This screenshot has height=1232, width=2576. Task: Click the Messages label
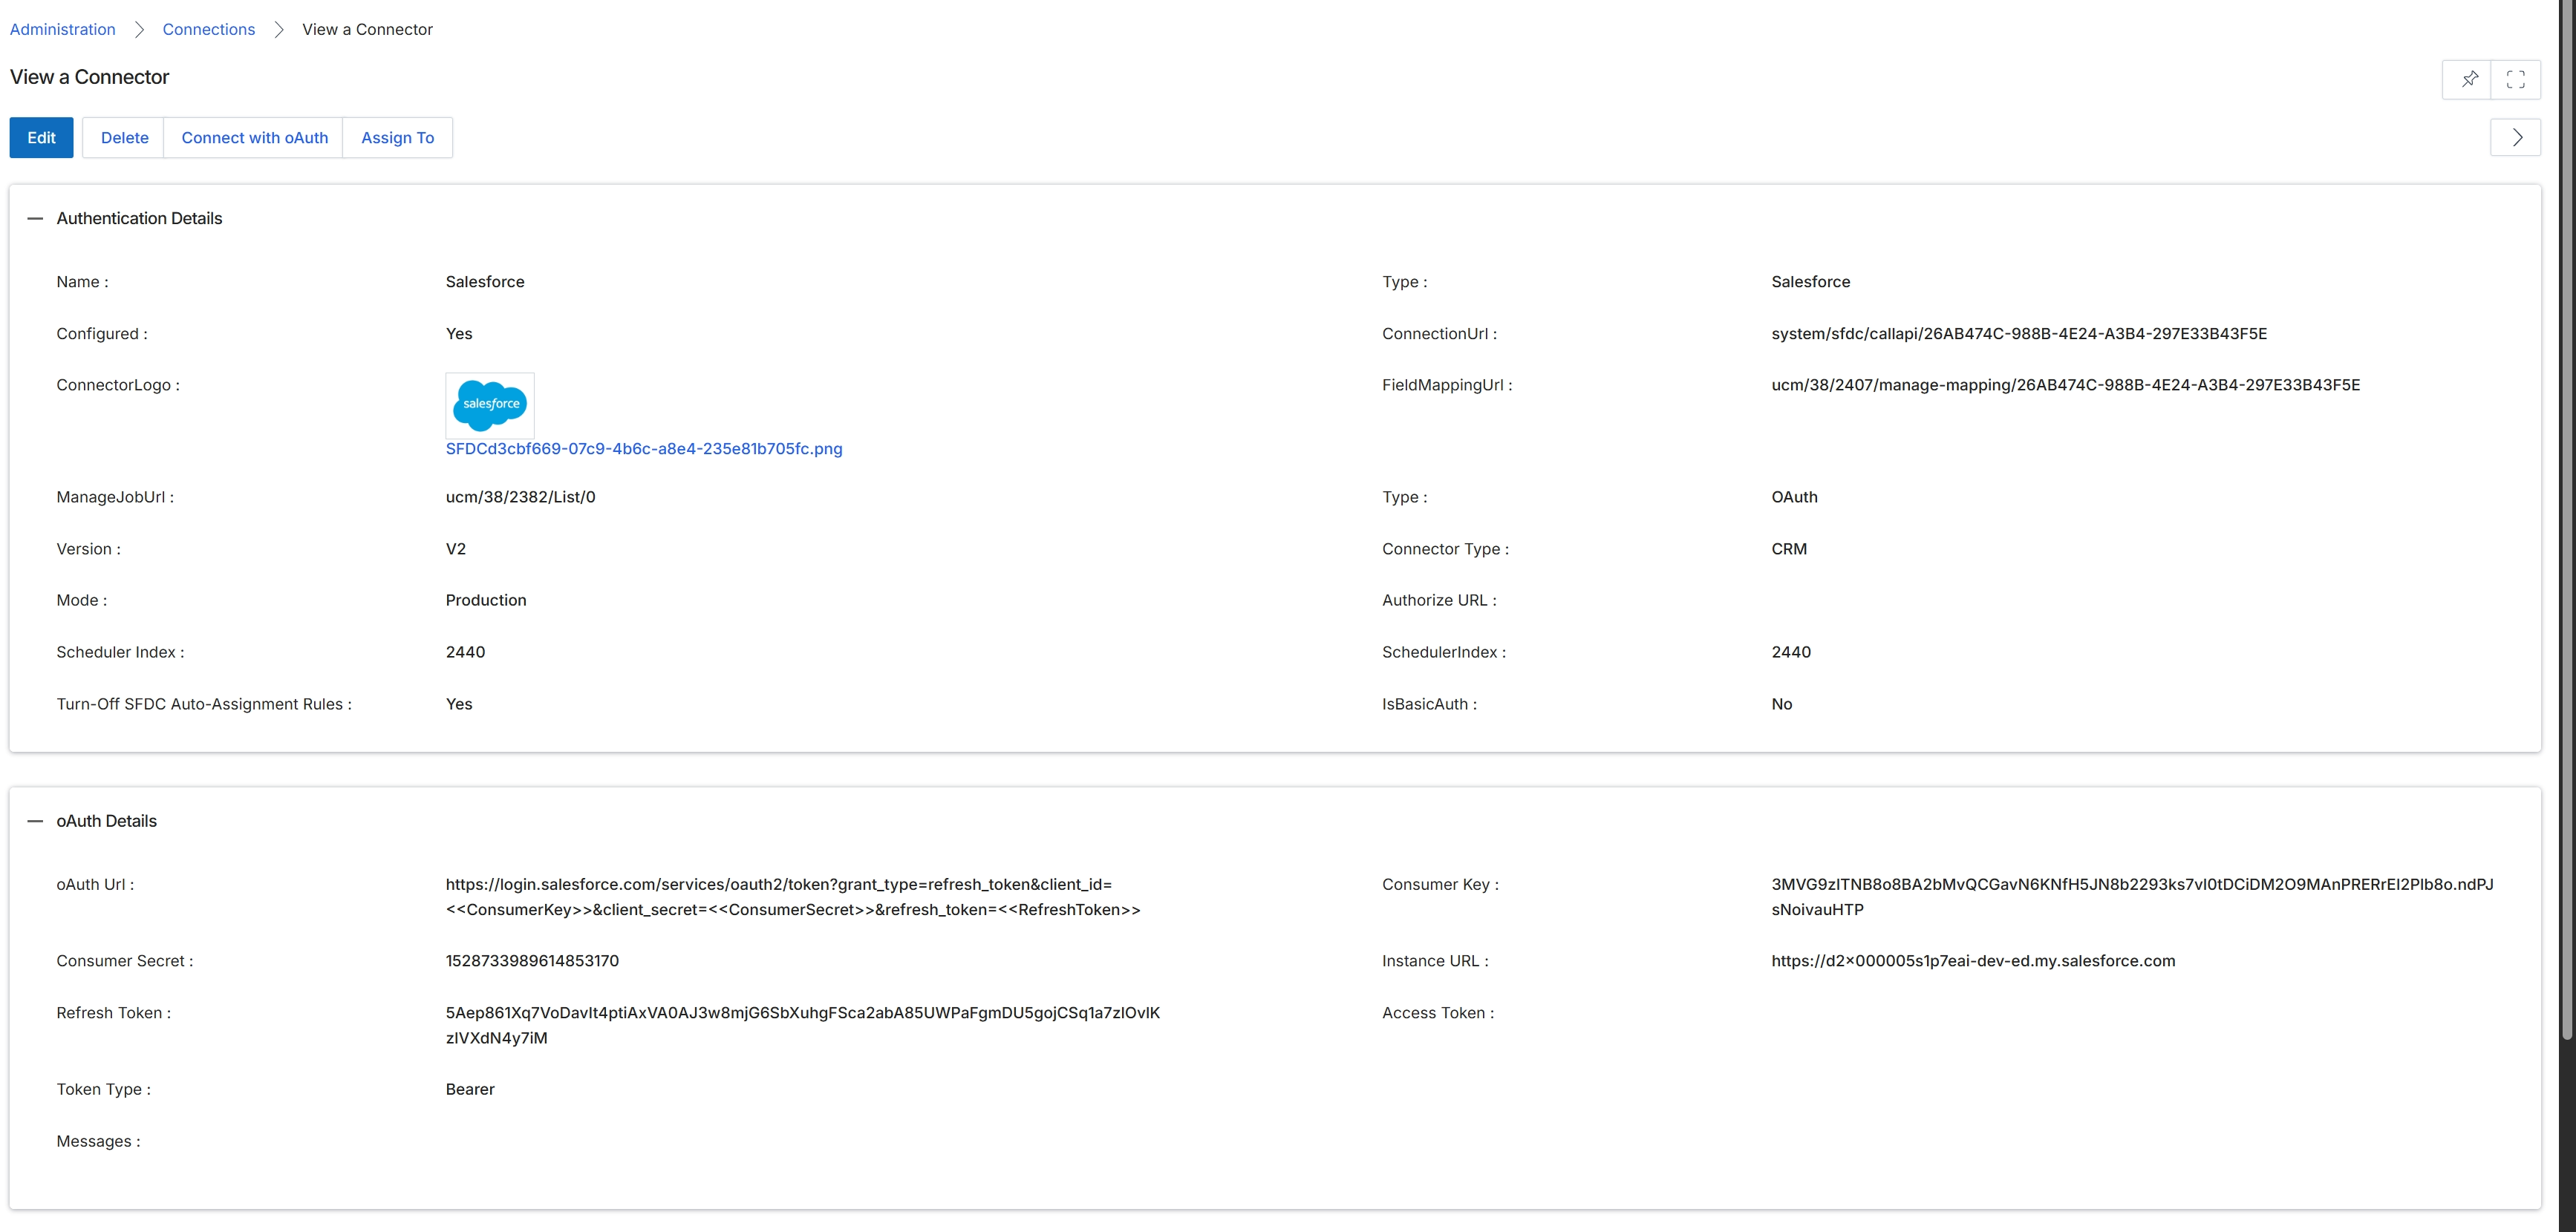tap(98, 1141)
